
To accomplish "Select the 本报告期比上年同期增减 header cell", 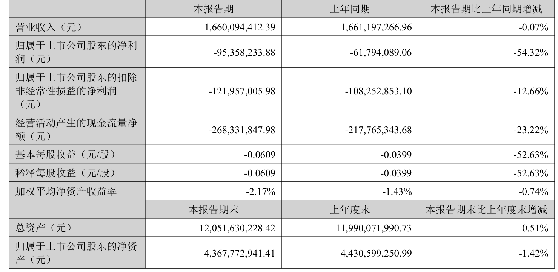I will [x=486, y=9].
